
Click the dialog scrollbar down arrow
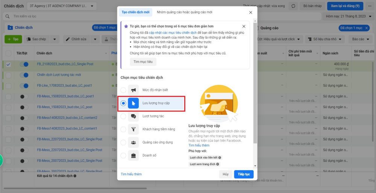point(255,166)
